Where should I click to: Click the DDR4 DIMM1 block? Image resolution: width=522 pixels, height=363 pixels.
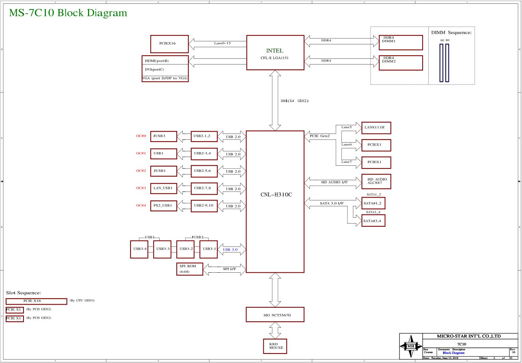pos(401,42)
